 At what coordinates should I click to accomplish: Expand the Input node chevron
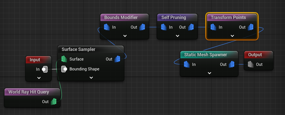point(39,78)
